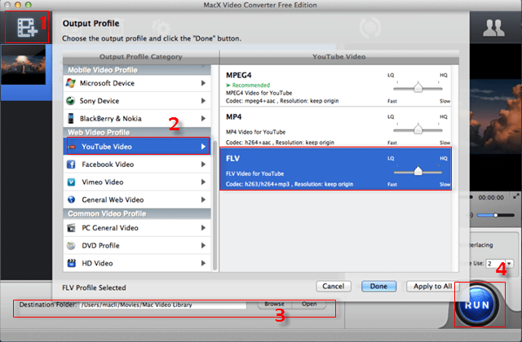Click the Add Video film icon
522x342 pixels.
pos(27,27)
